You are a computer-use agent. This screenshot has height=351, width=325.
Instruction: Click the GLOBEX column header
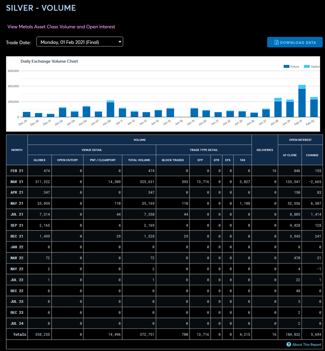click(x=40, y=160)
